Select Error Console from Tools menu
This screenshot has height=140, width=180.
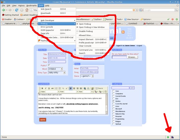click(x=57, y=27)
